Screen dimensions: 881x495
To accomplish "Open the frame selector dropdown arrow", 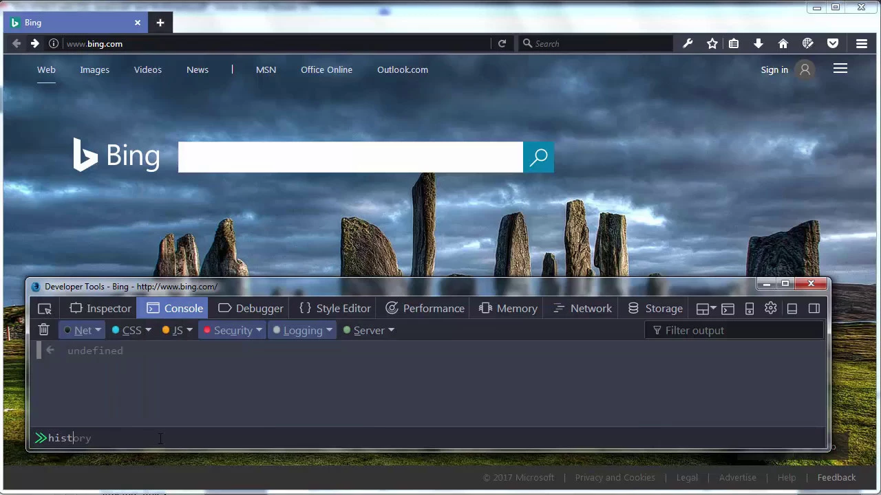I will coord(713,309).
